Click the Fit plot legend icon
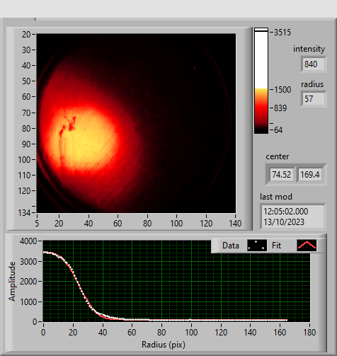 coord(307,246)
